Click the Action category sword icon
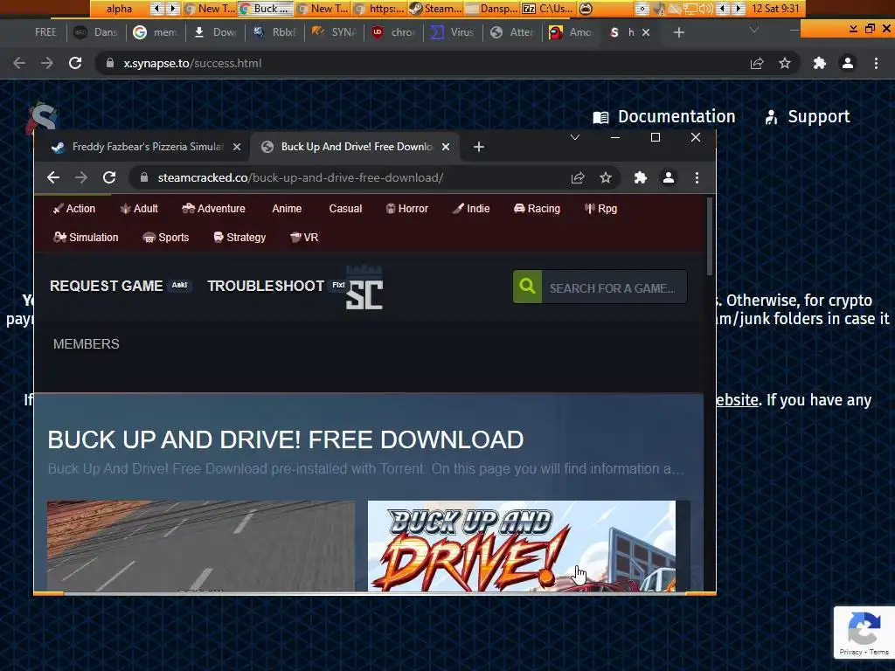895x671 pixels. [58, 209]
